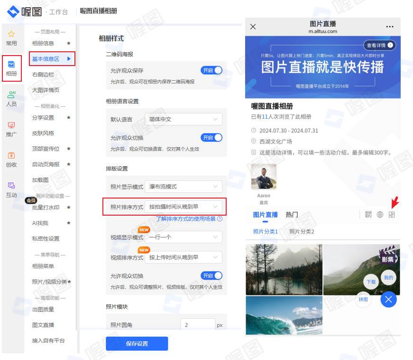Viewport: 413px width, 360px height.
Task: Click the 查看详情 button on banner
Action: tap(379, 46)
